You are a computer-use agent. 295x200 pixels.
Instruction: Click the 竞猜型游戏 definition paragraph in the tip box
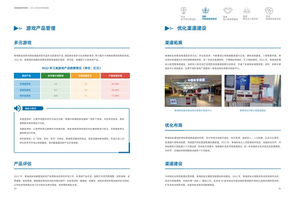pos(72,131)
